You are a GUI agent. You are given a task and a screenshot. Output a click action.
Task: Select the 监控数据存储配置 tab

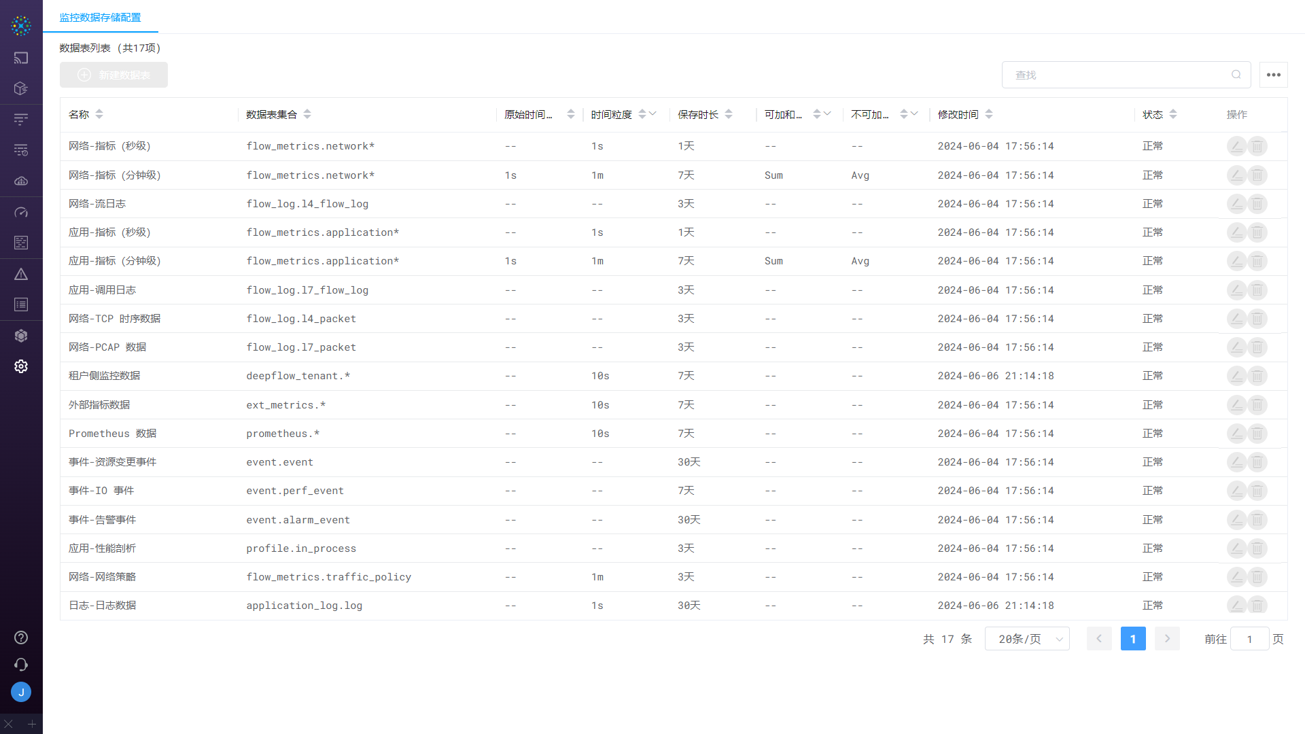[100, 18]
